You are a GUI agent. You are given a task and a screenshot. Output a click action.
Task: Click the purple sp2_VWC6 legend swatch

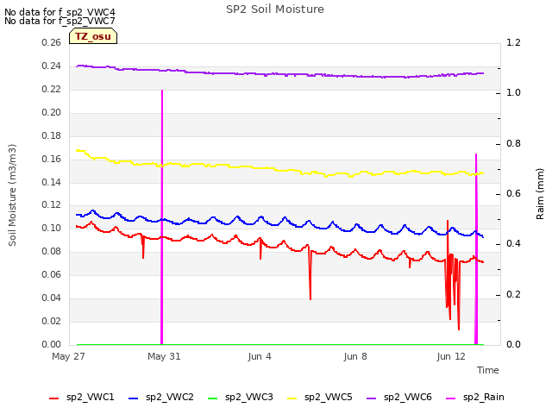[372, 398]
